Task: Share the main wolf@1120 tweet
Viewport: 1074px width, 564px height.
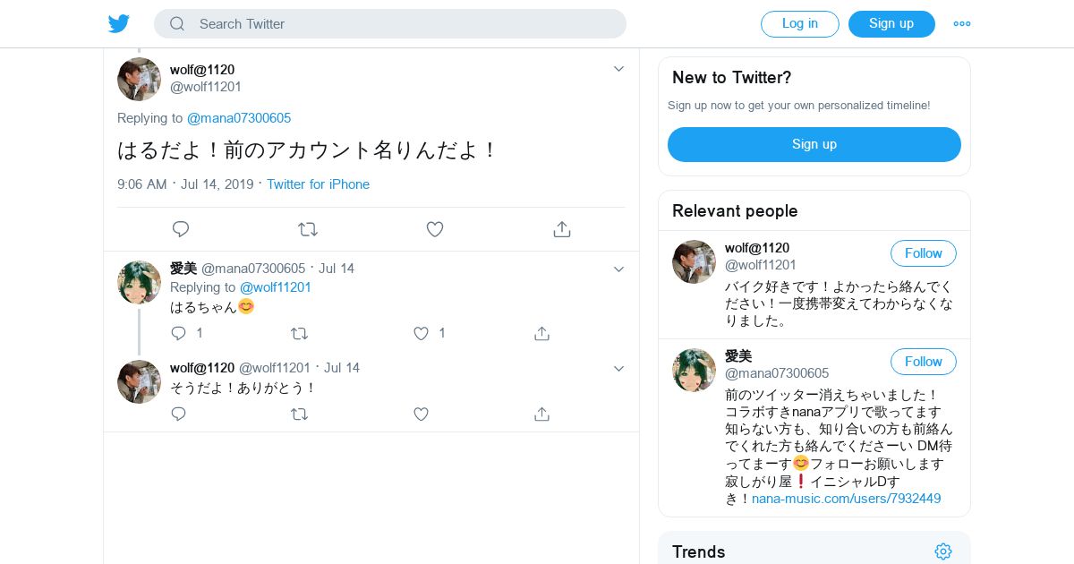Action: point(562,229)
